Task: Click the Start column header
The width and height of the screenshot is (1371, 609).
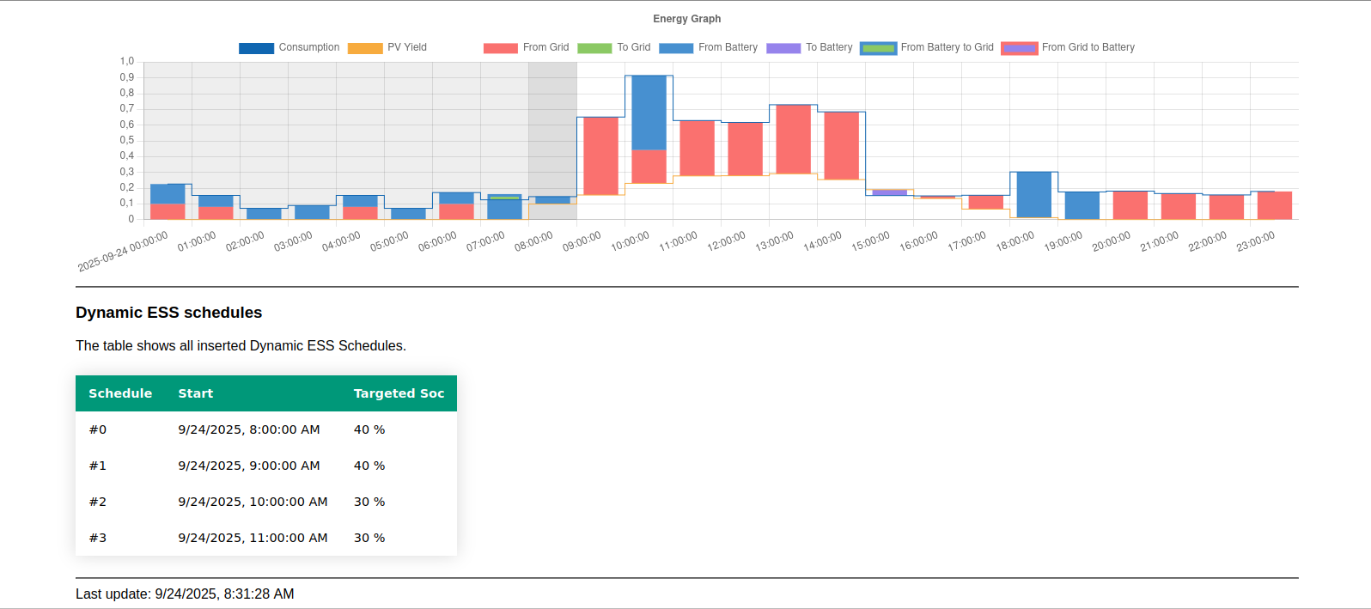Action: click(x=196, y=393)
